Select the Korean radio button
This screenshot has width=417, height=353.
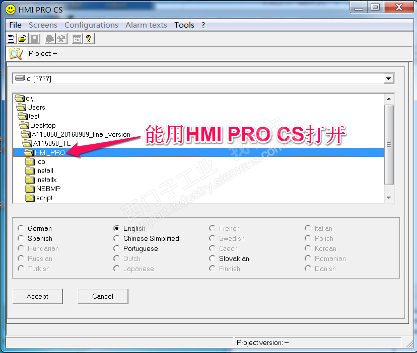[x=308, y=248]
